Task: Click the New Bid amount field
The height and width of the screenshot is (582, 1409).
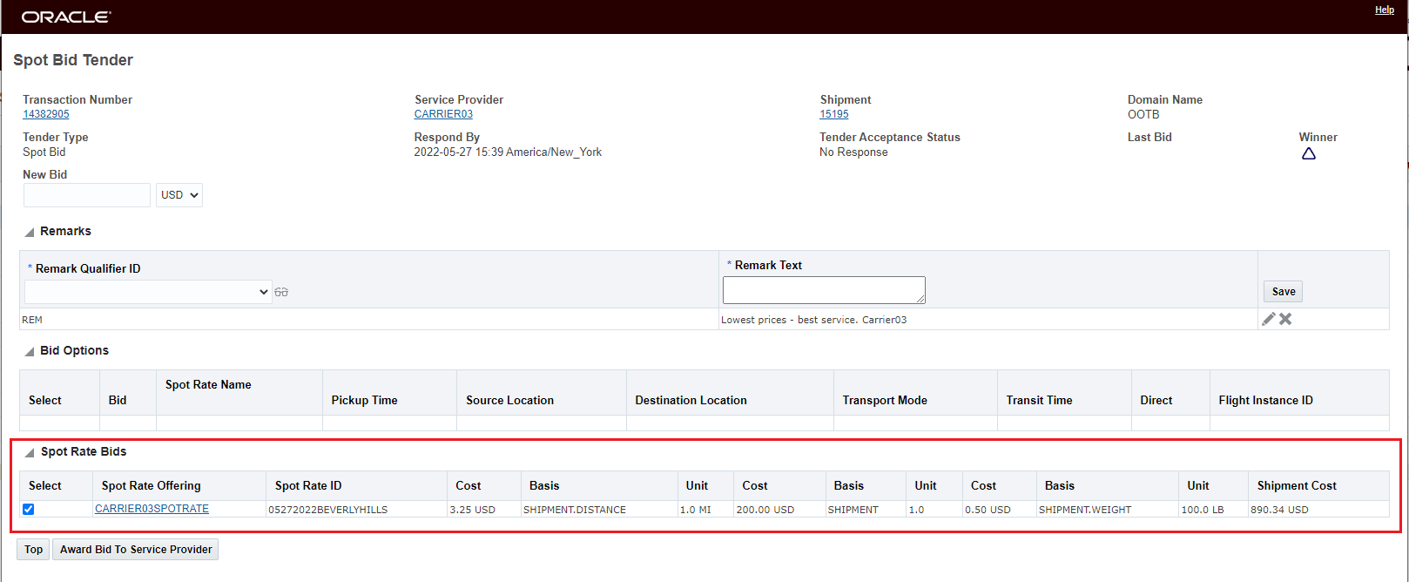Action: point(87,195)
